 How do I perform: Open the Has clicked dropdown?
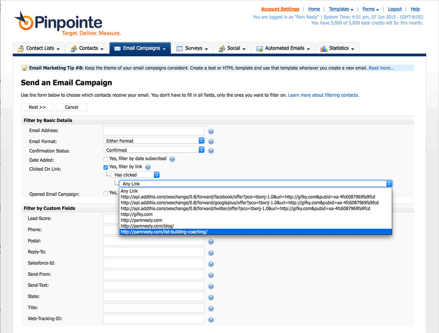136,174
